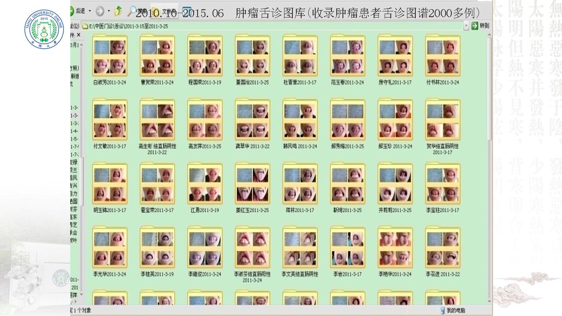Close the left folder pane

[x=78, y=35]
